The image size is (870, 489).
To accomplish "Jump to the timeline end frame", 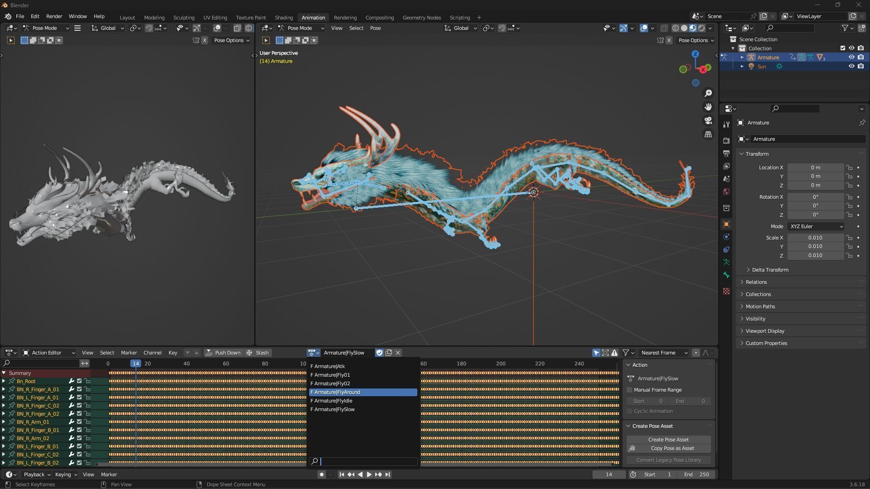I will click(x=387, y=475).
